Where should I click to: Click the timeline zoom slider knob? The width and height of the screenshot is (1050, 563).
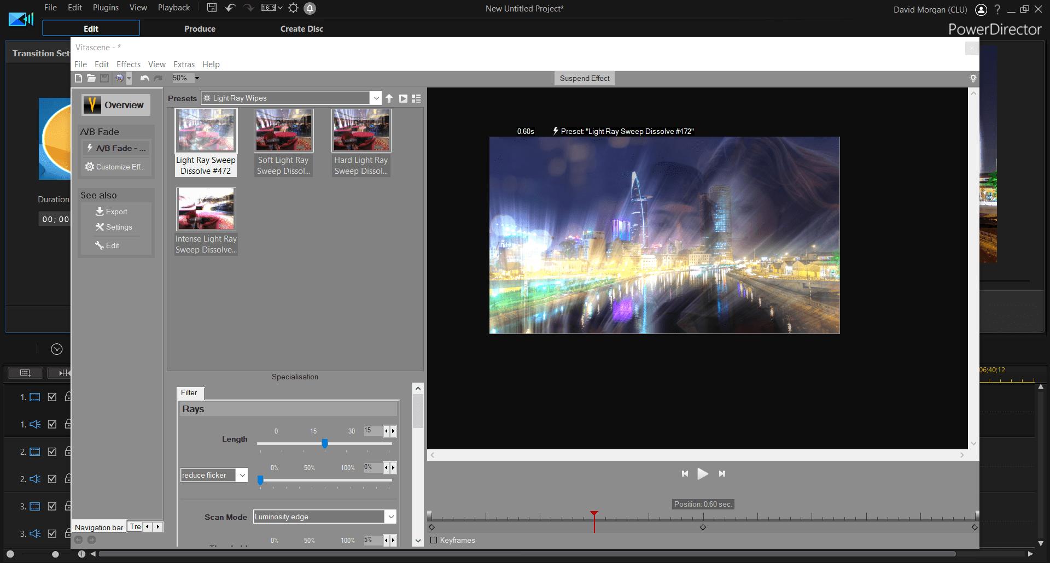click(x=55, y=554)
